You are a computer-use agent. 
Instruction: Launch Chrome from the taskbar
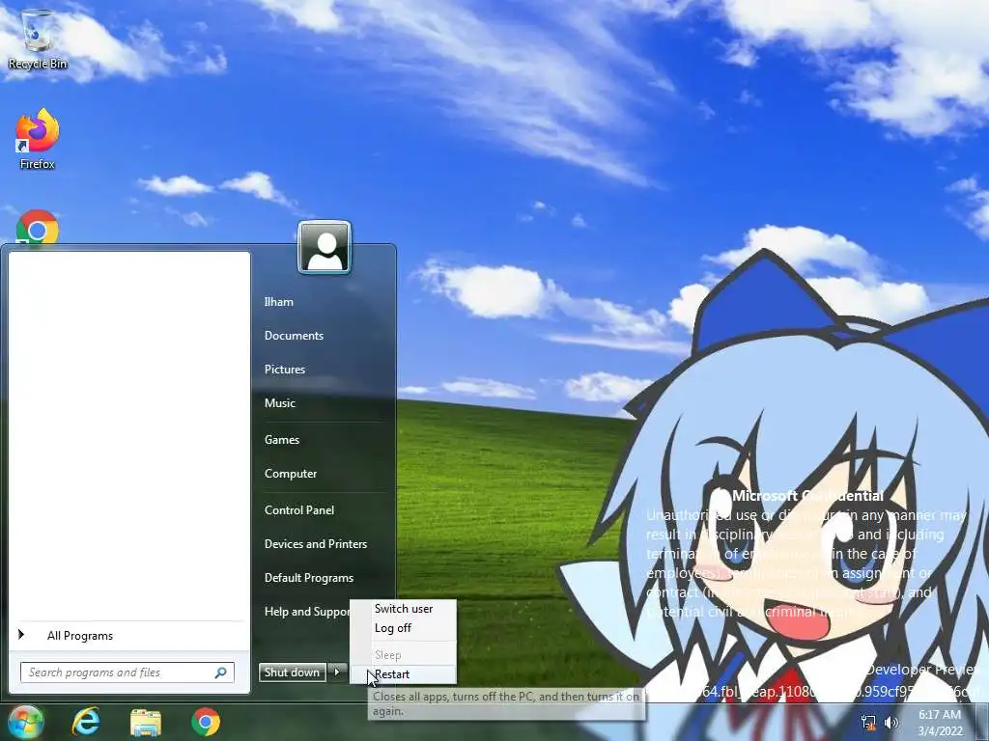pyautogui.click(x=206, y=722)
